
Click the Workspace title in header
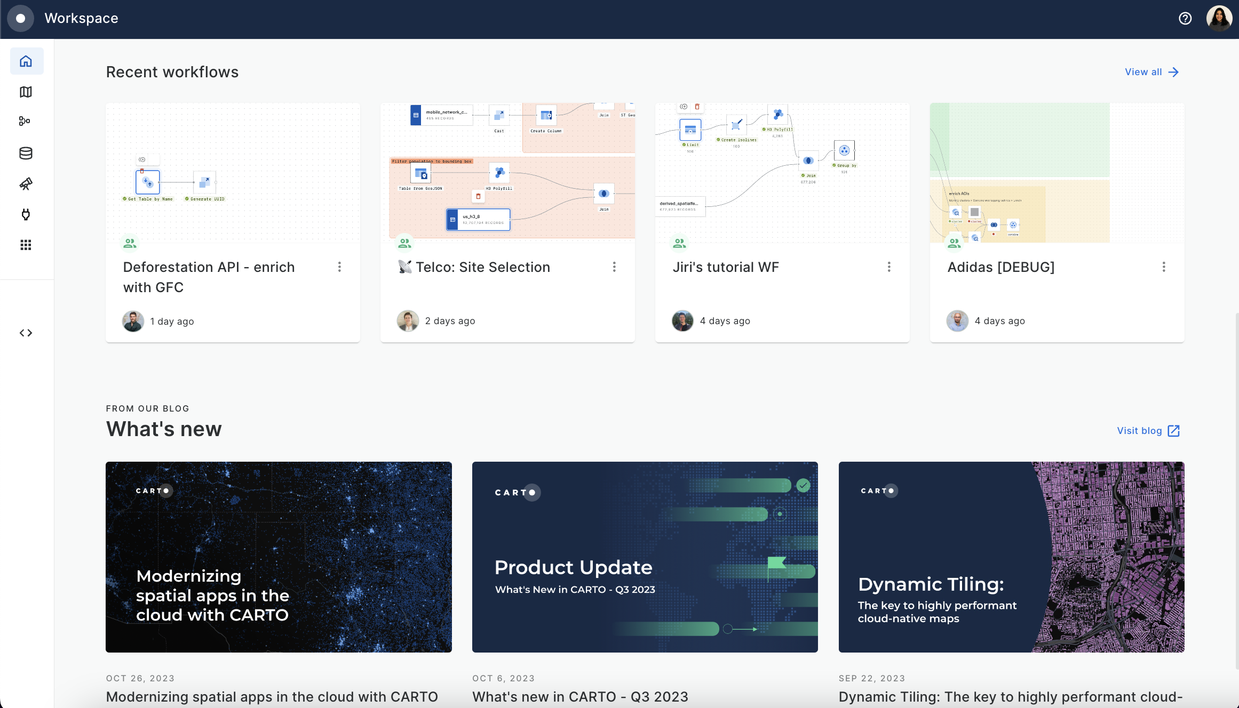(x=82, y=18)
